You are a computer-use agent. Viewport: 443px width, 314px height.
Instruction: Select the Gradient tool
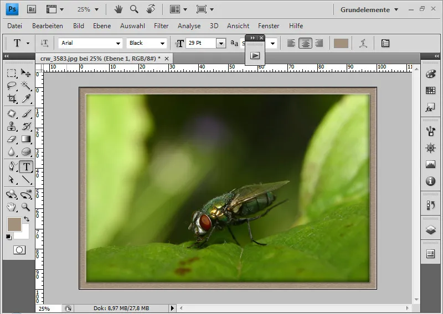[x=26, y=139]
